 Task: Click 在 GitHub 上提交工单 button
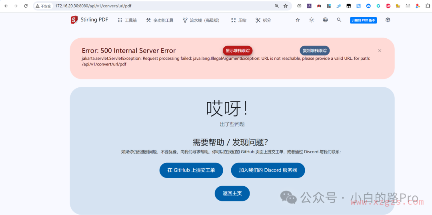point(191,170)
